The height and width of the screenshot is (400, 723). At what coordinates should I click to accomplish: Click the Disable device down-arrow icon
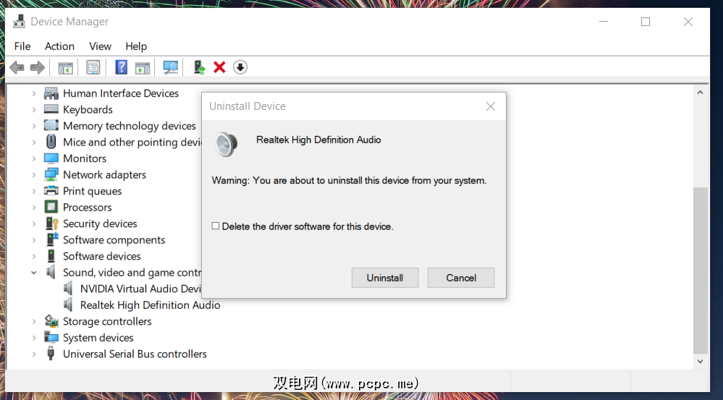[240, 67]
